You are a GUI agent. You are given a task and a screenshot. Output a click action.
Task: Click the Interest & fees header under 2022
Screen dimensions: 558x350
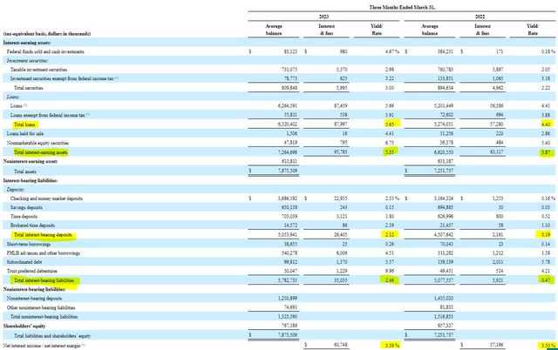click(x=482, y=30)
